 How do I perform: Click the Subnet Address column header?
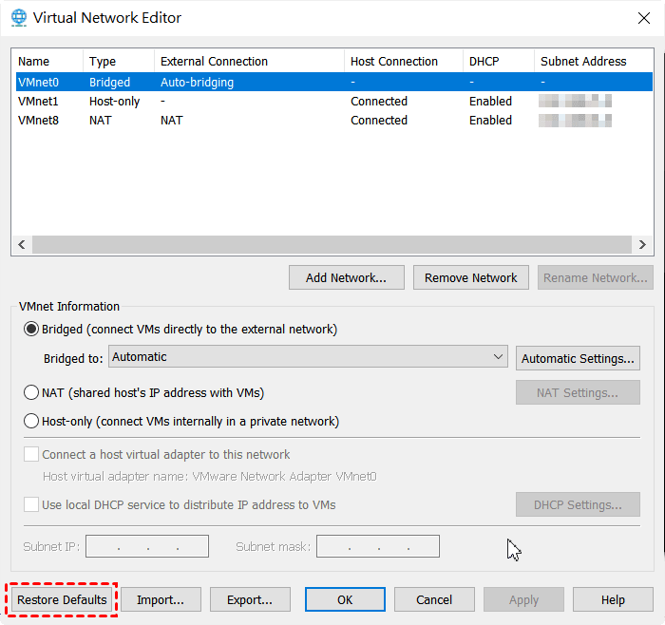pyautogui.click(x=594, y=62)
